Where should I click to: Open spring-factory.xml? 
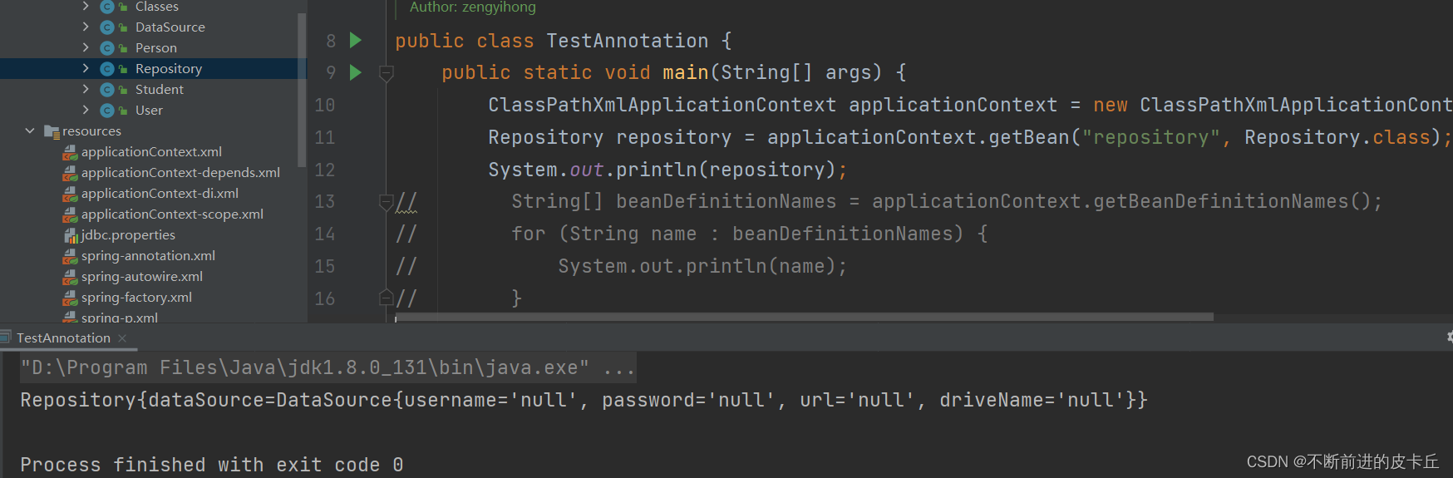(x=136, y=298)
